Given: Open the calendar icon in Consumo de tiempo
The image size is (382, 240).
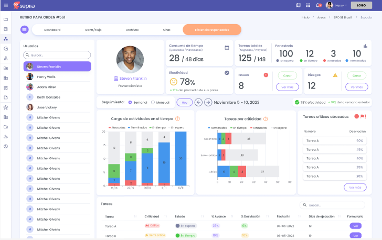Looking at the screenshot, I should coord(227,47).
